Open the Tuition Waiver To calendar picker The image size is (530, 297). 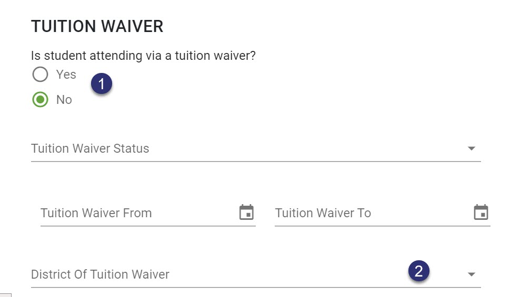(x=481, y=213)
